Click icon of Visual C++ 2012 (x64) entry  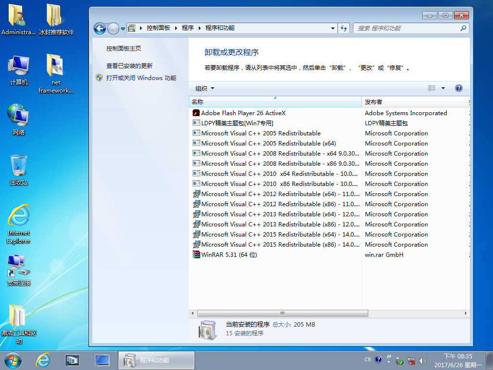click(x=196, y=194)
